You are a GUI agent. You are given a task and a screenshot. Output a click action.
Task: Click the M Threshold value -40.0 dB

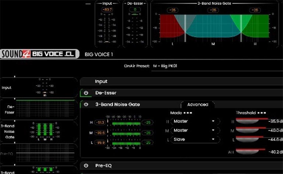[275, 130]
